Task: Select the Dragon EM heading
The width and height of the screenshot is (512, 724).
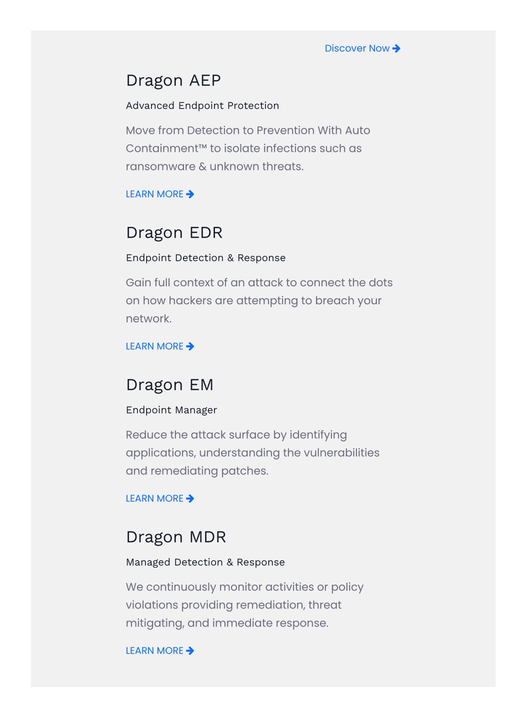Action: (169, 385)
